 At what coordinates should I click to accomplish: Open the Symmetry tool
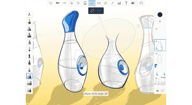pos(99,3)
